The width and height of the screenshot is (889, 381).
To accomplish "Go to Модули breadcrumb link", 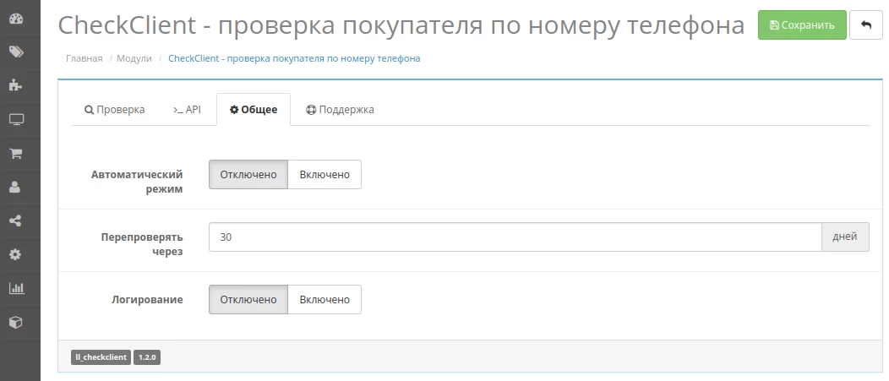I will (134, 58).
